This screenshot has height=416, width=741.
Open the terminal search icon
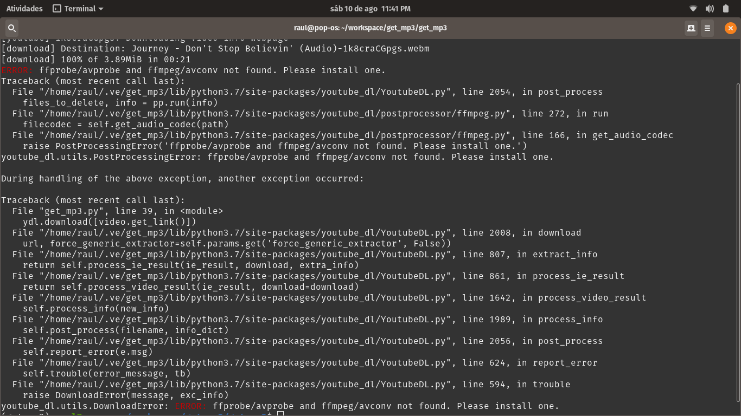11,28
